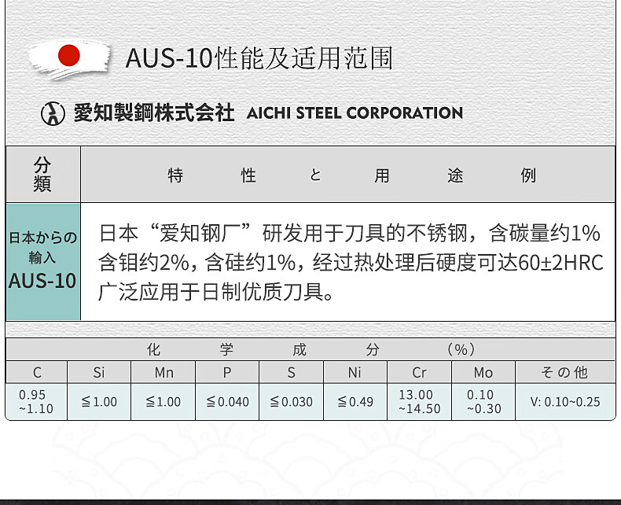Image resolution: width=621 pixels, height=505 pixels.
Task: Click description line starting '日本“爱知钢厂”'
Action: click(349, 233)
